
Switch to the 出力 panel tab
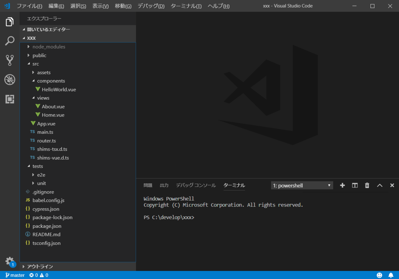click(164, 185)
